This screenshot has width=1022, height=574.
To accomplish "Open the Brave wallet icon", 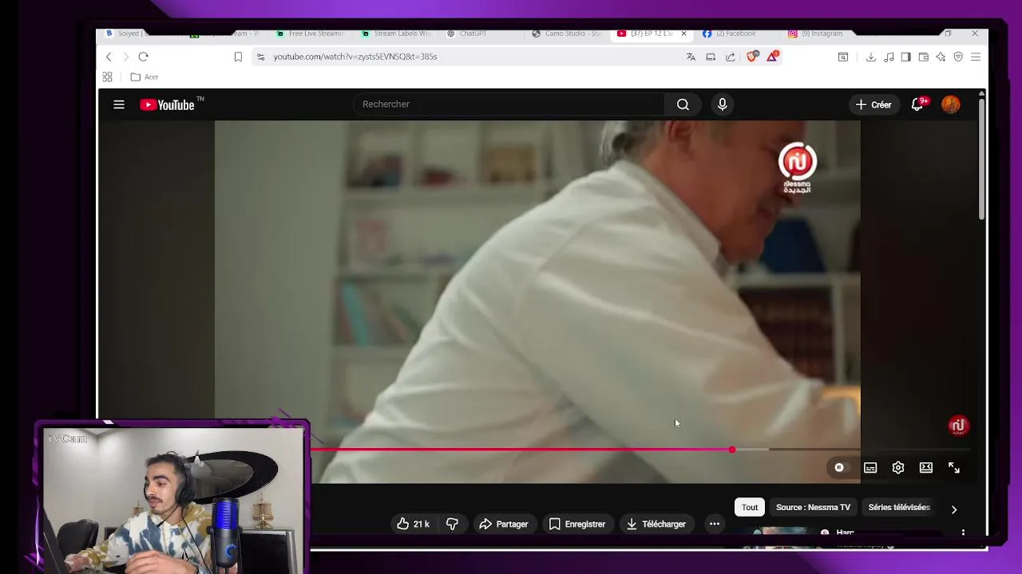I will click(x=923, y=57).
